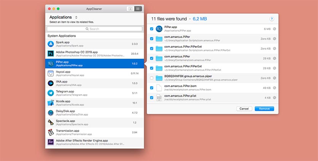Select the Telegram.app row
This screenshot has height=161, width=318.
[x=94, y=93]
